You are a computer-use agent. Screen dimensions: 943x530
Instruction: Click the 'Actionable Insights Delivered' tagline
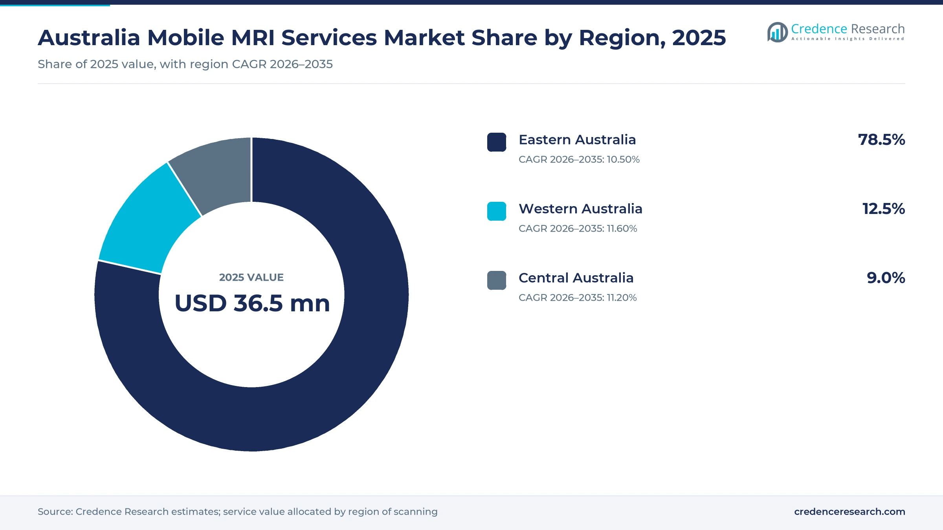coord(848,39)
